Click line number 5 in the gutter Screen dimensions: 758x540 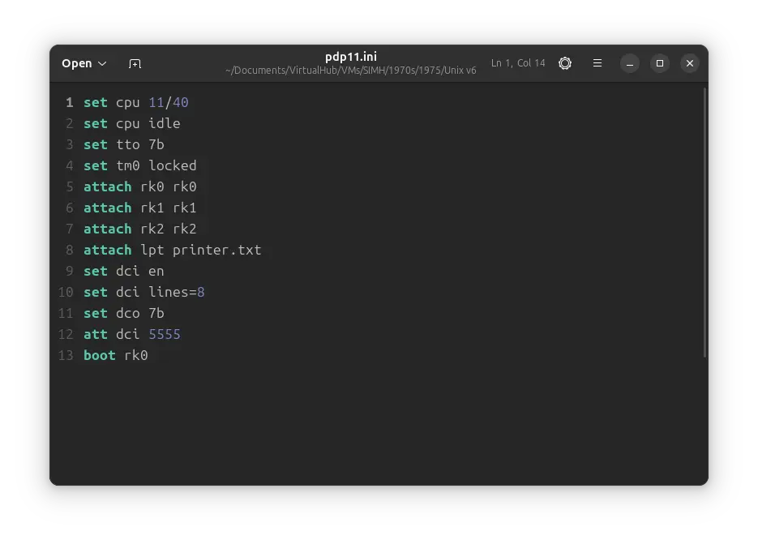(x=69, y=186)
